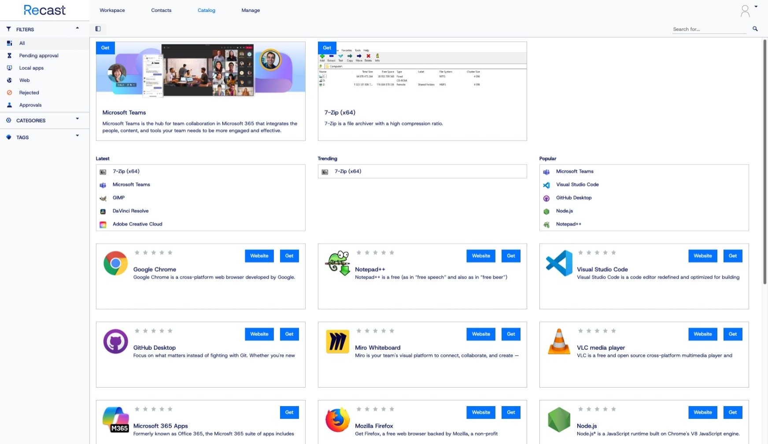Viewport: 768px width, 444px height.
Task: Click the Mozilla Firefox icon
Action: coord(338,420)
